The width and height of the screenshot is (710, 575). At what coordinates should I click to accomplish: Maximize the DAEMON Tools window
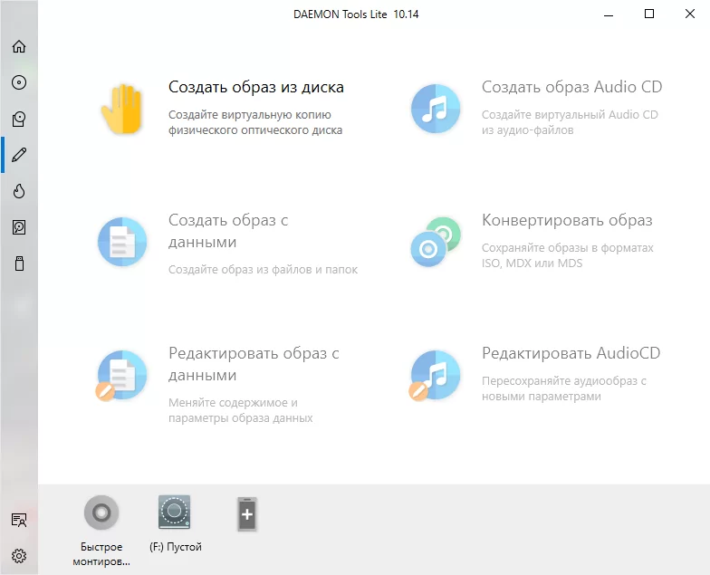(x=649, y=14)
